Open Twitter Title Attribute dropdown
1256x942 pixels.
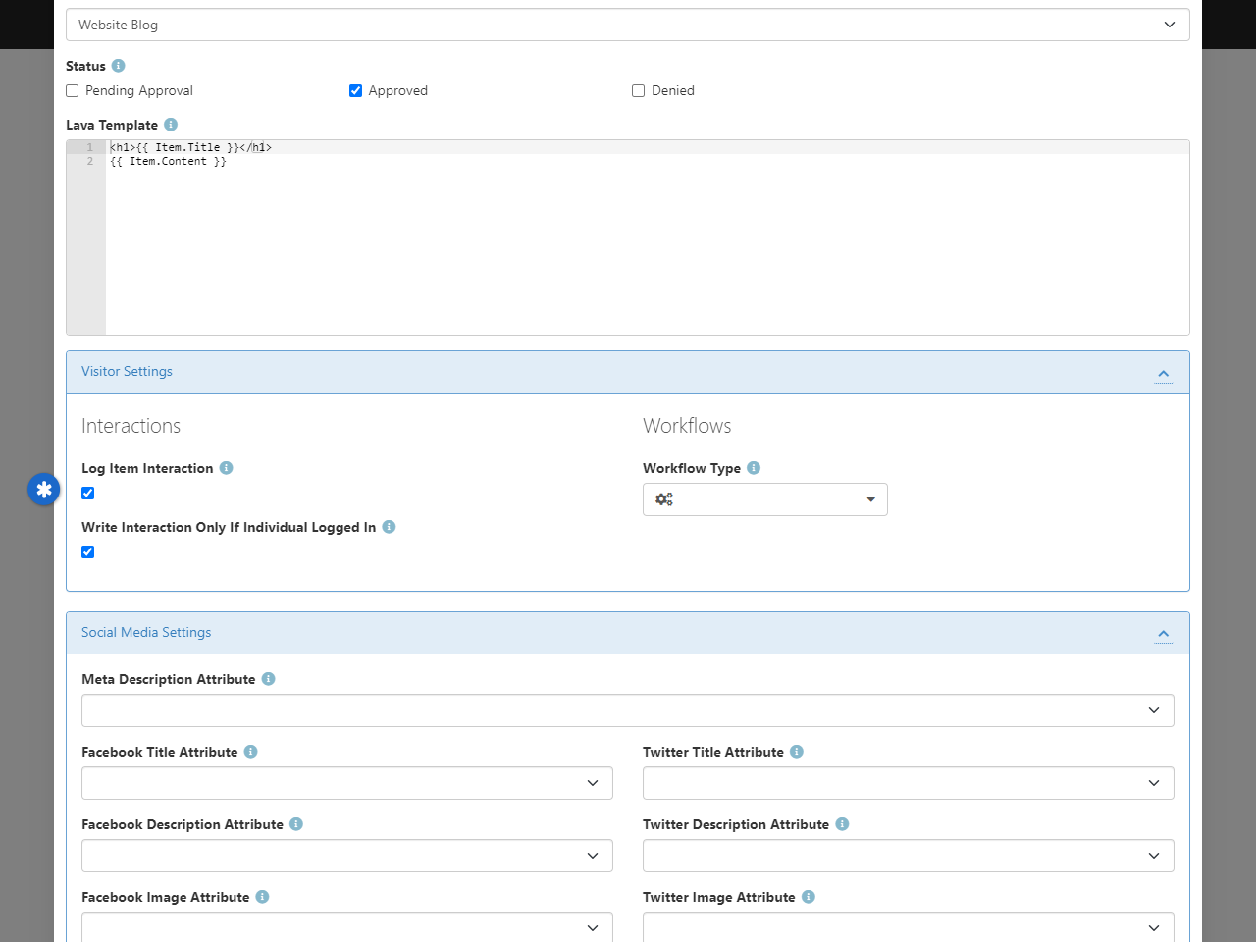(909, 783)
